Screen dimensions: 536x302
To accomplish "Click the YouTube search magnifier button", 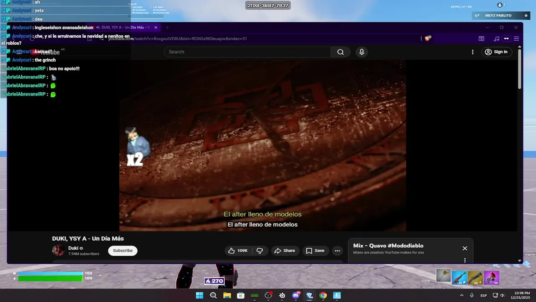I will [x=340, y=52].
